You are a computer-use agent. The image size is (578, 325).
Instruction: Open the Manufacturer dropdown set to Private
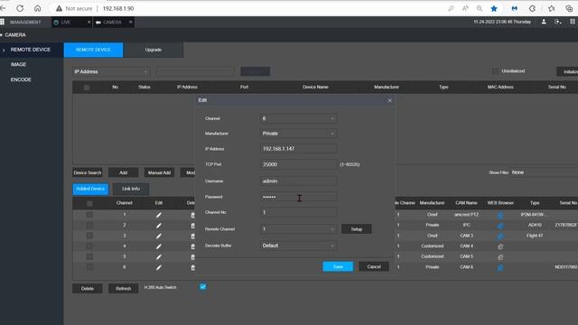click(x=298, y=134)
